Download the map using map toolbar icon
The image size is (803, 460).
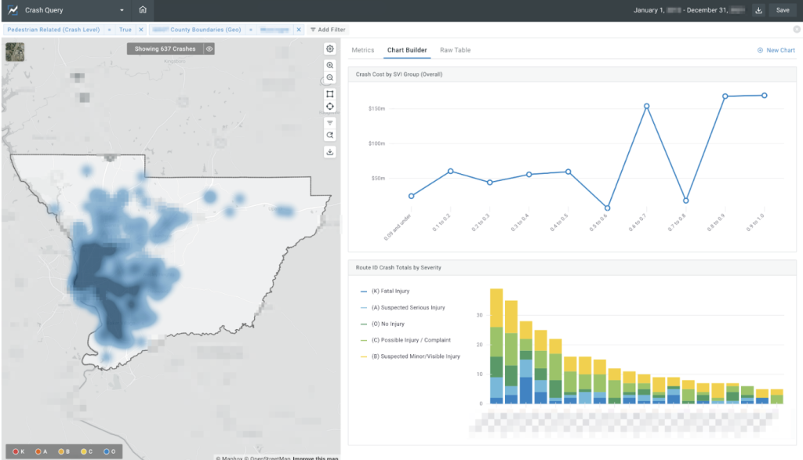tap(330, 152)
